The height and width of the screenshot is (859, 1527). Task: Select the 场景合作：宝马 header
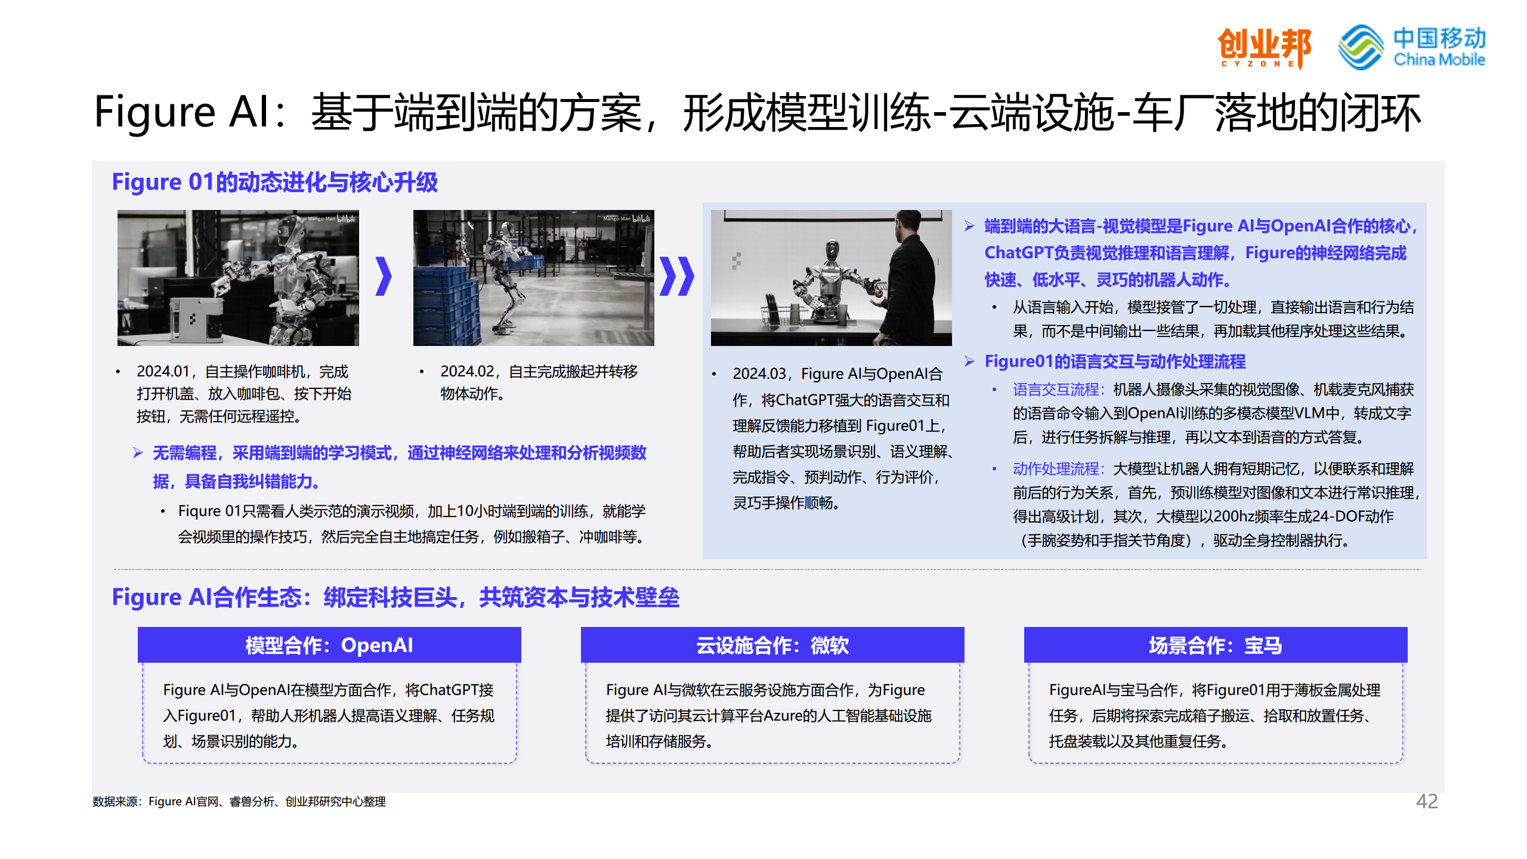pyautogui.click(x=1216, y=645)
